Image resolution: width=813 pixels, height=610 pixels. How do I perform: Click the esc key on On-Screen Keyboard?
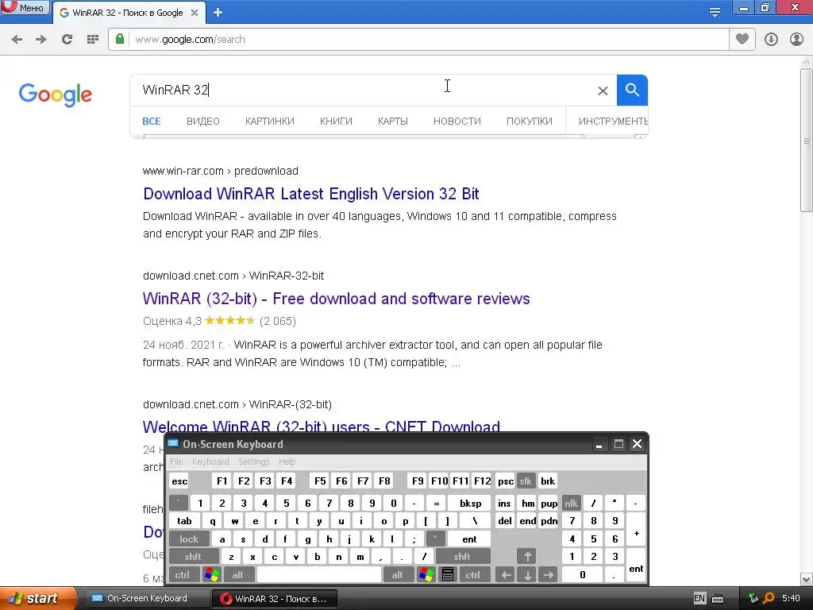(179, 481)
